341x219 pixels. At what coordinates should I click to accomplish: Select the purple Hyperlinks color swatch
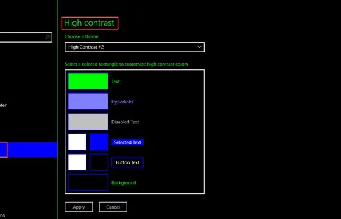point(88,102)
